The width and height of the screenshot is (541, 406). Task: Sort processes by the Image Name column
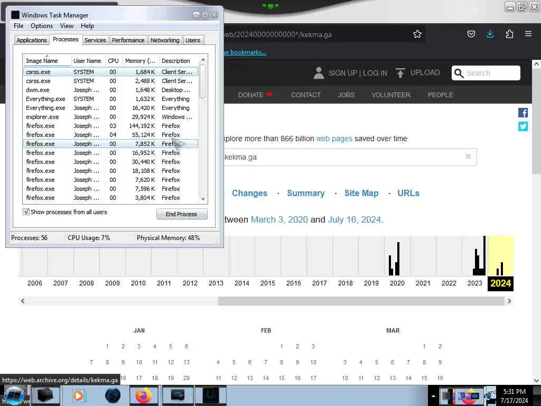click(x=47, y=61)
